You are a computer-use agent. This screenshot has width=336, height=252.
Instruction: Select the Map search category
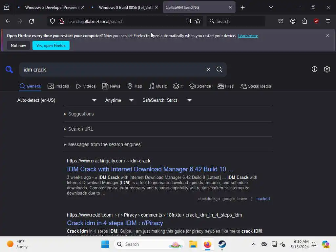click(135, 86)
